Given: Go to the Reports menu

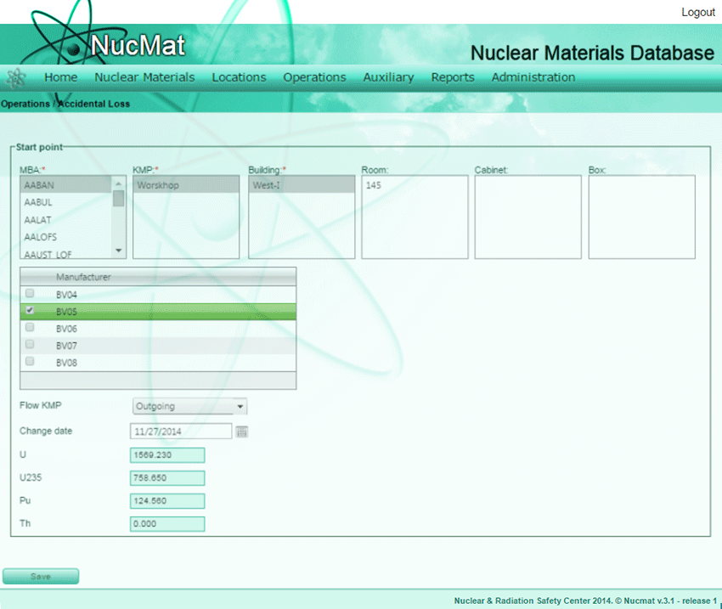Looking at the screenshot, I should click(453, 77).
